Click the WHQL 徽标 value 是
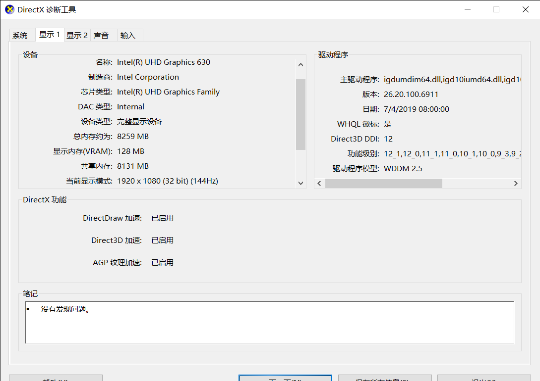 tap(388, 124)
